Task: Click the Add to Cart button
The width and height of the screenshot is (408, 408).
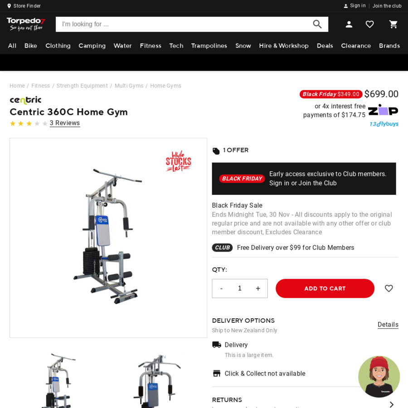Action: 325,288
